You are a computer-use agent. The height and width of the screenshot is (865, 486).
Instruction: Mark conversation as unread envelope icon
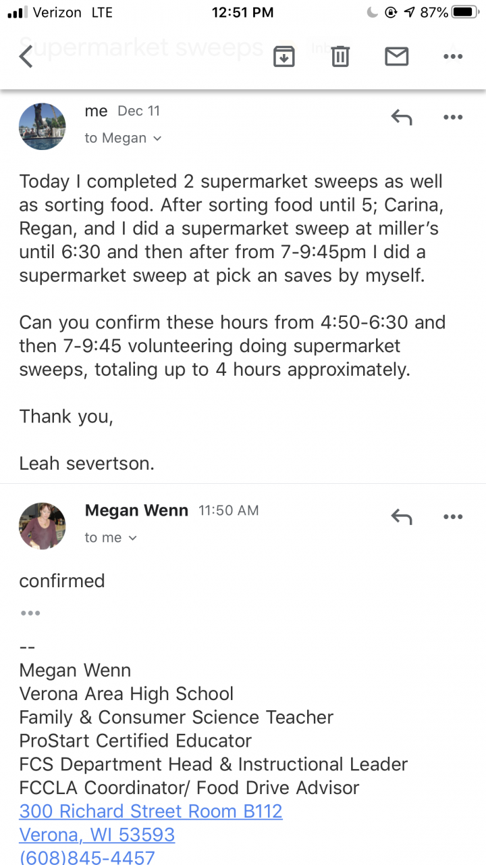[396, 57]
